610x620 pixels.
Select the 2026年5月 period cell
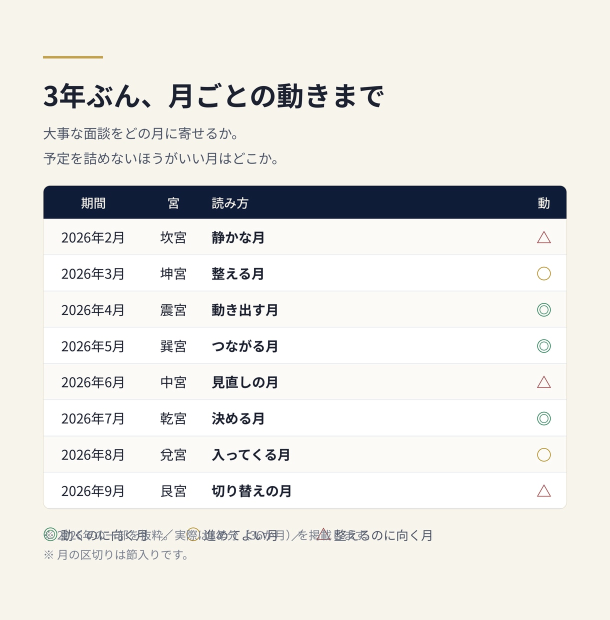(x=93, y=346)
